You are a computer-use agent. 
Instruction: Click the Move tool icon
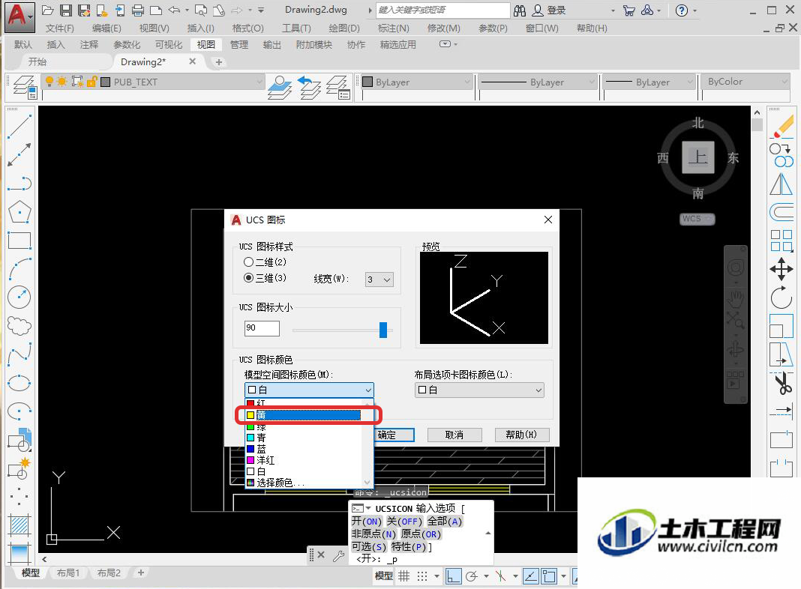pos(781,268)
